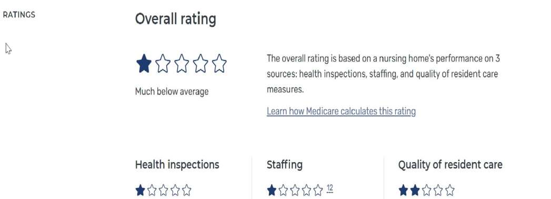
Task: Click the fifth star in Overall rating
Action: pyautogui.click(x=219, y=64)
